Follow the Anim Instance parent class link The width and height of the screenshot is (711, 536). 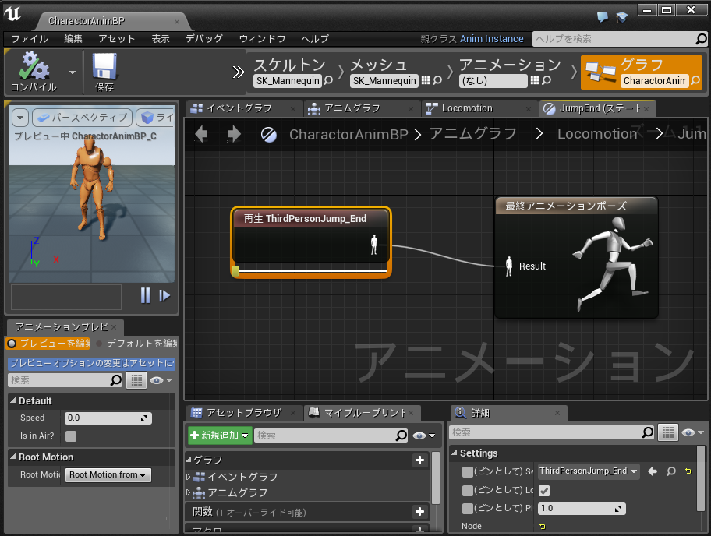pos(491,39)
